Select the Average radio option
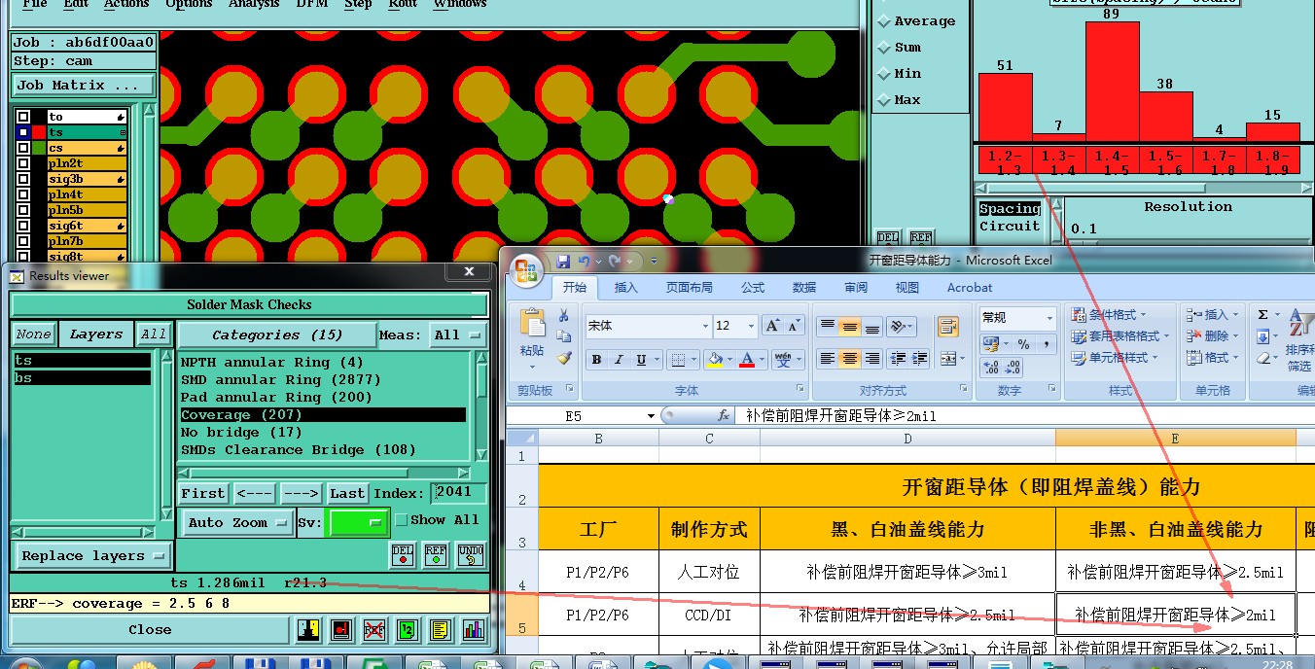 click(x=884, y=21)
